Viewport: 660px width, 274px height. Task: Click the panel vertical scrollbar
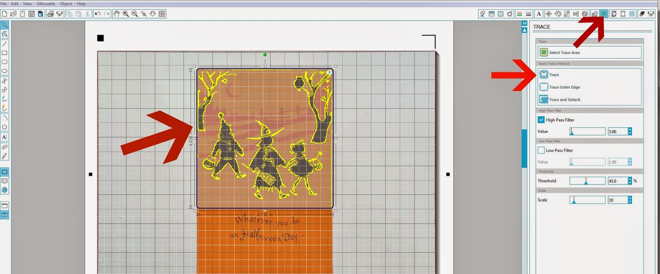click(524, 148)
